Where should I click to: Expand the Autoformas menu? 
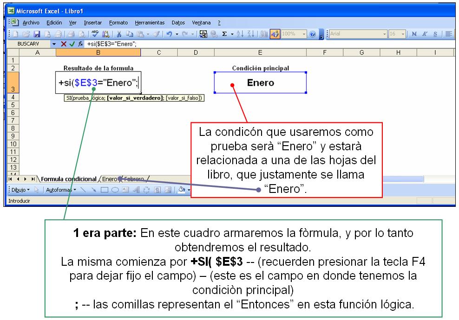coord(60,190)
